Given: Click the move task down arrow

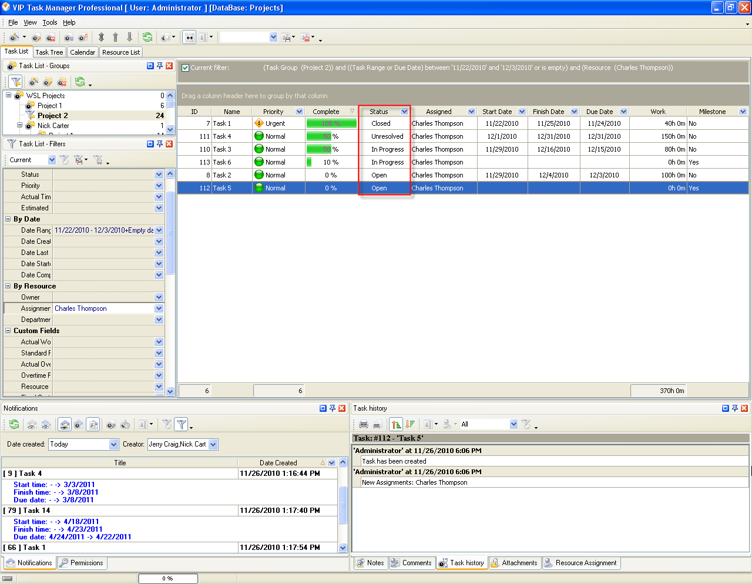Looking at the screenshot, I should click(x=129, y=37).
